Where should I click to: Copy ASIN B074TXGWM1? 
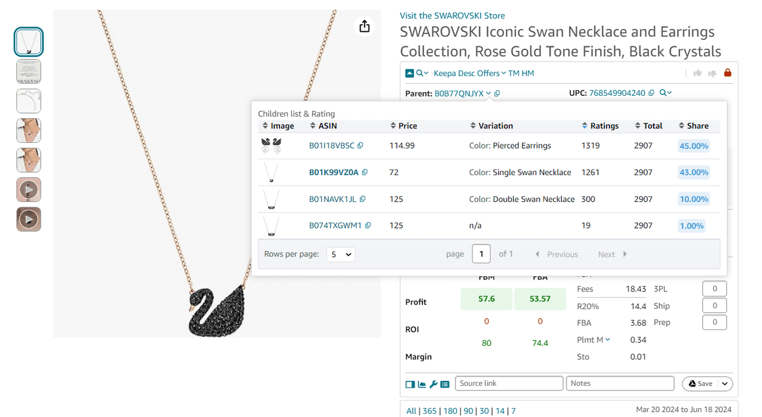point(368,225)
